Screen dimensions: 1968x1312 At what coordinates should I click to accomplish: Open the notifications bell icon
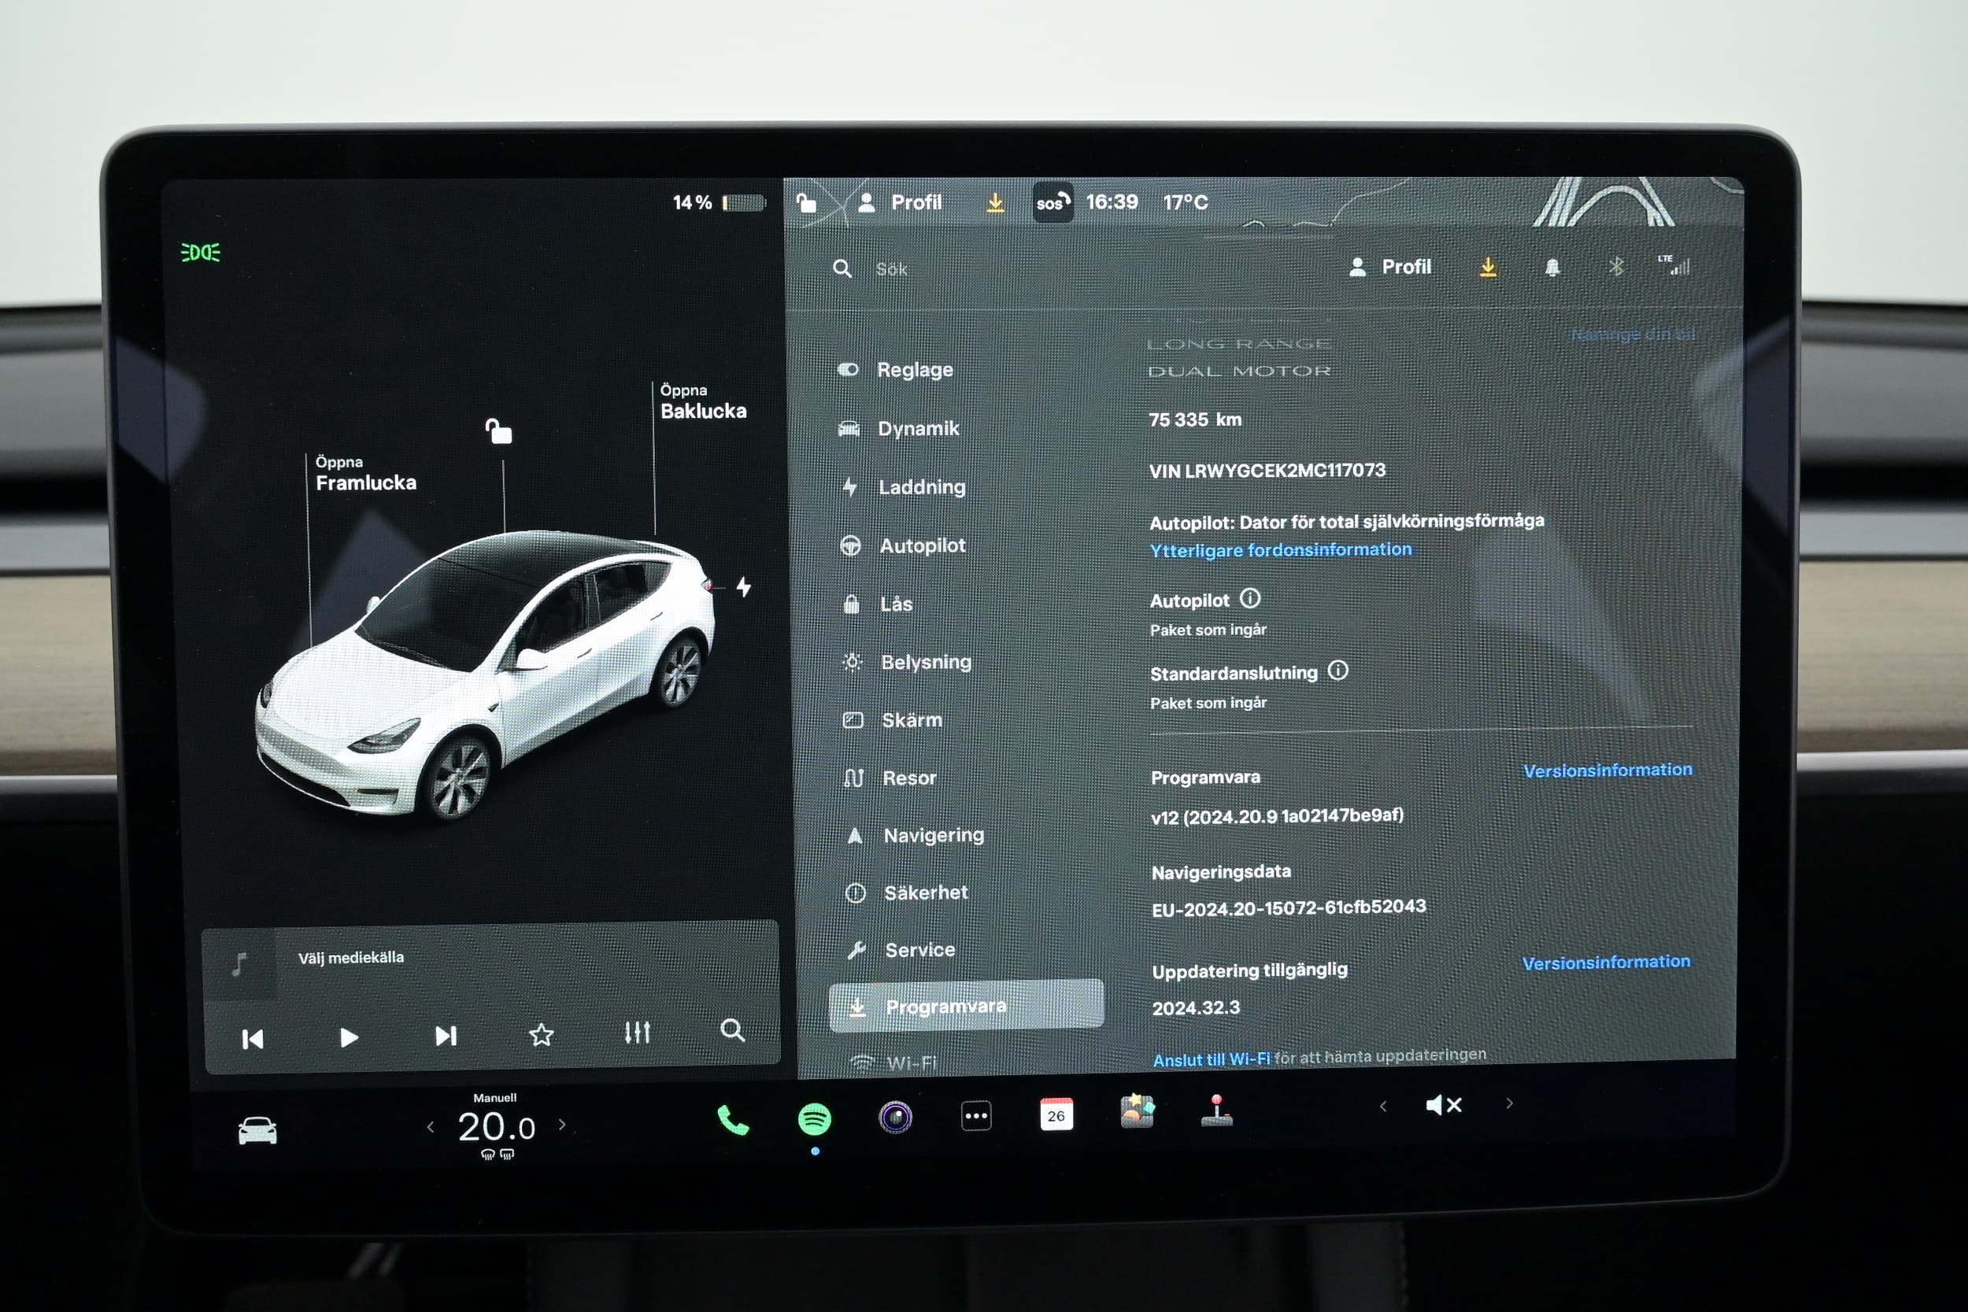tap(1552, 267)
